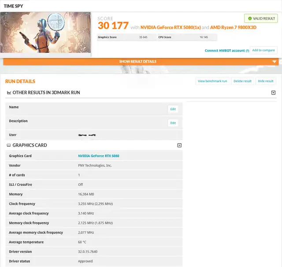Click the overall score 30 177
Screen dimensions: 282x267
113,26
